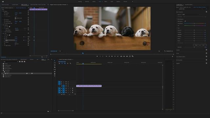Click the Saturation slider handle
The image size is (210, 118).
click(x=194, y=47)
